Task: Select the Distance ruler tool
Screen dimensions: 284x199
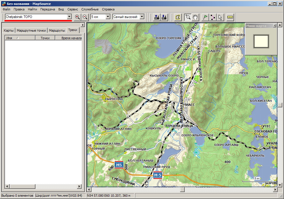Action: tap(230, 17)
